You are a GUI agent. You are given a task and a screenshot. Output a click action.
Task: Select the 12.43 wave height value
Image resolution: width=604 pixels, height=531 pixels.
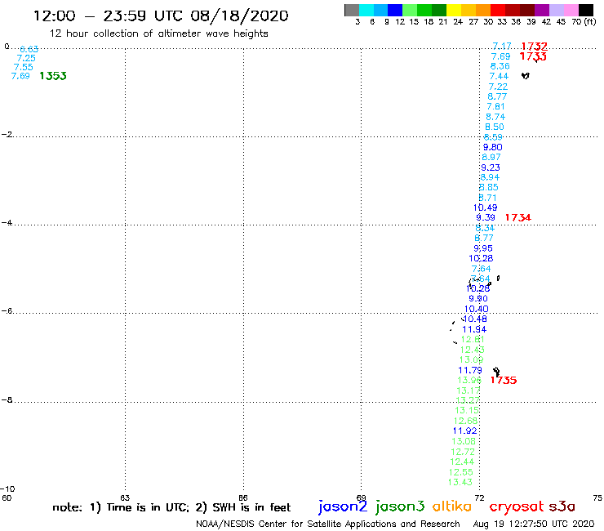(x=473, y=350)
